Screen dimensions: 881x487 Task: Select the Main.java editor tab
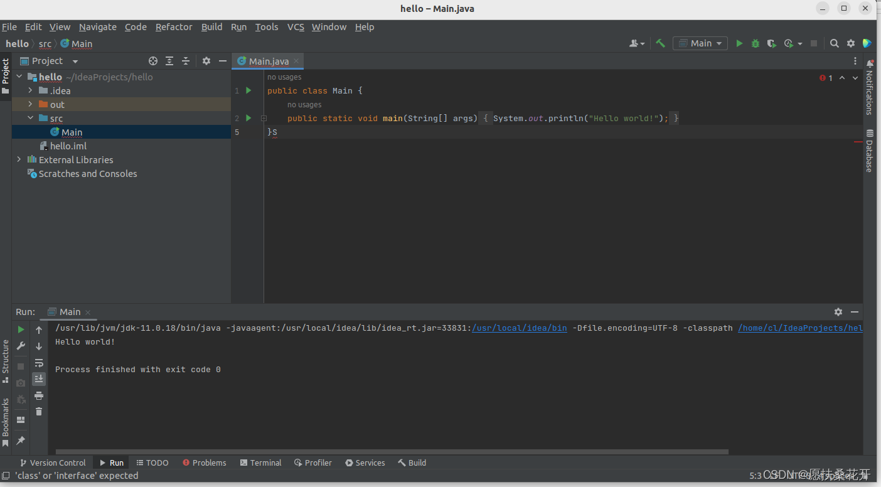268,61
